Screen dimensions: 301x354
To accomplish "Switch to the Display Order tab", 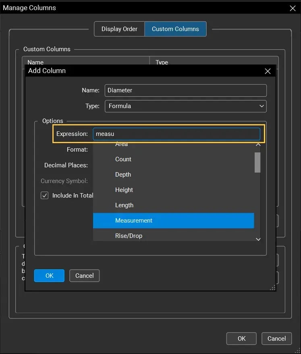I will coord(119,29).
